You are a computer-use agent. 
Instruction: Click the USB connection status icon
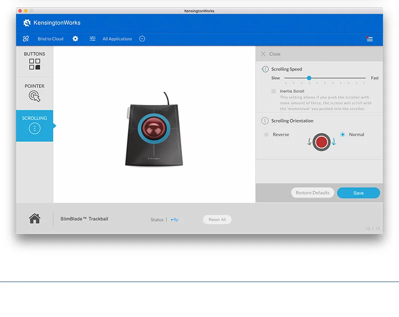[x=175, y=220]
